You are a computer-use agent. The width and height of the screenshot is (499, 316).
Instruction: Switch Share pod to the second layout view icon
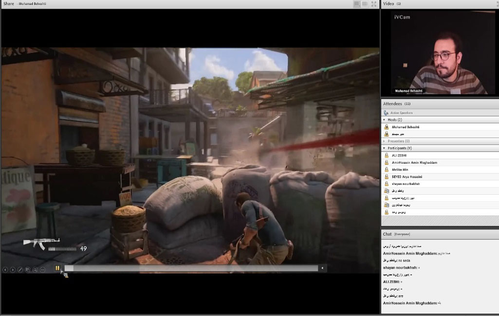coord(365,4)
